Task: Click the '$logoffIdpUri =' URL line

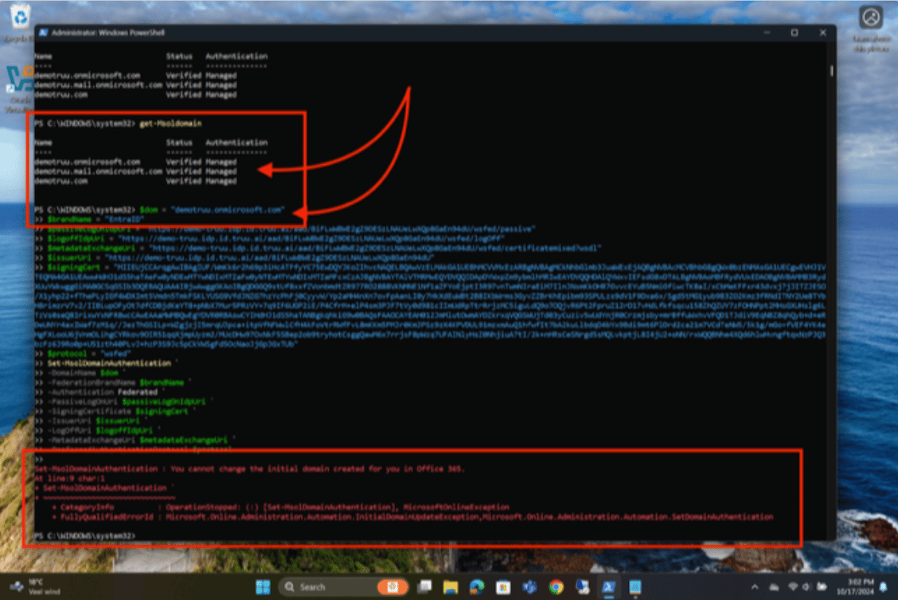Action: [x=276, y=238]
